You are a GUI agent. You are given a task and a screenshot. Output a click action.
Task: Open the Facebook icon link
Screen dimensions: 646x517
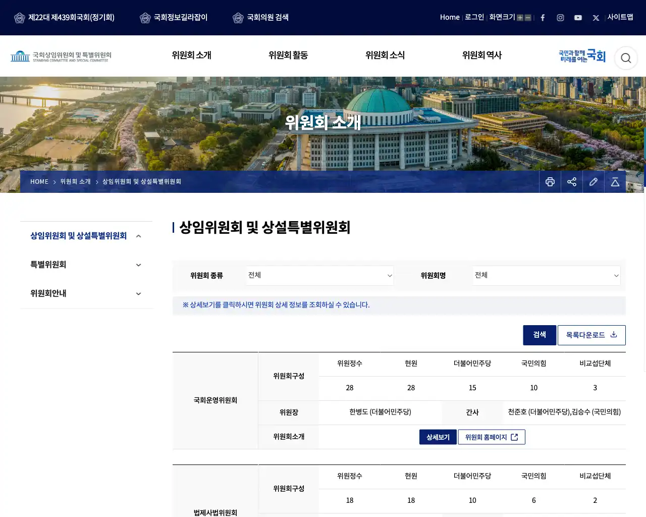(x=543, y=18)
